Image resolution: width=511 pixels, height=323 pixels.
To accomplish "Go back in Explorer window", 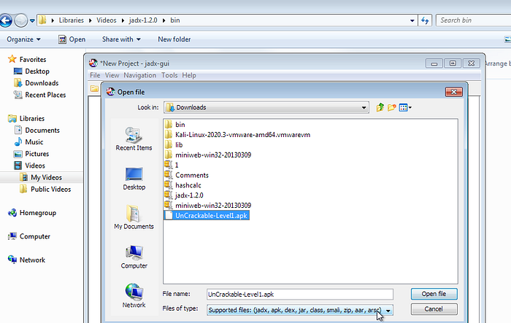I will (x=6, y=20).
